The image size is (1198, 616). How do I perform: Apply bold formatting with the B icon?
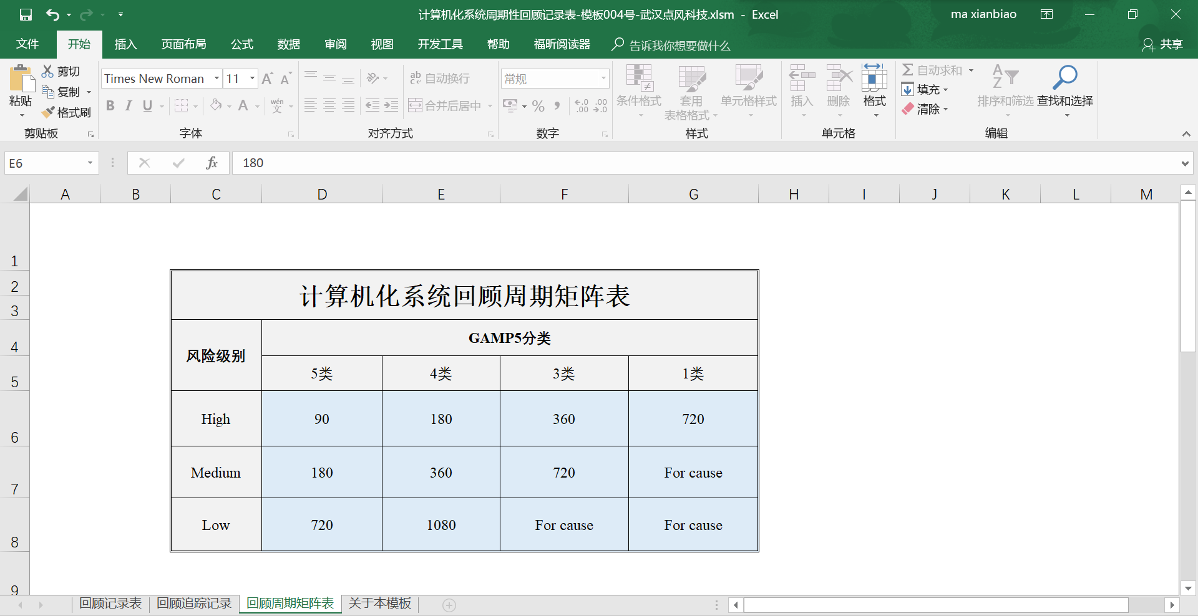click(110, 106)
